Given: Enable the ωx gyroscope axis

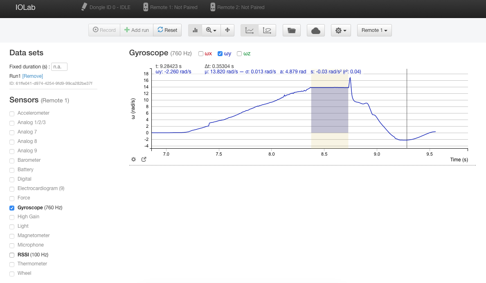Looking at the screenshot, I should [x=201, y=54].
